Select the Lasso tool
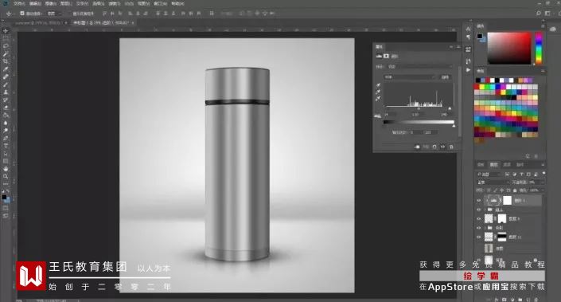Screen dimensions: 561x302 pos(6,46)
